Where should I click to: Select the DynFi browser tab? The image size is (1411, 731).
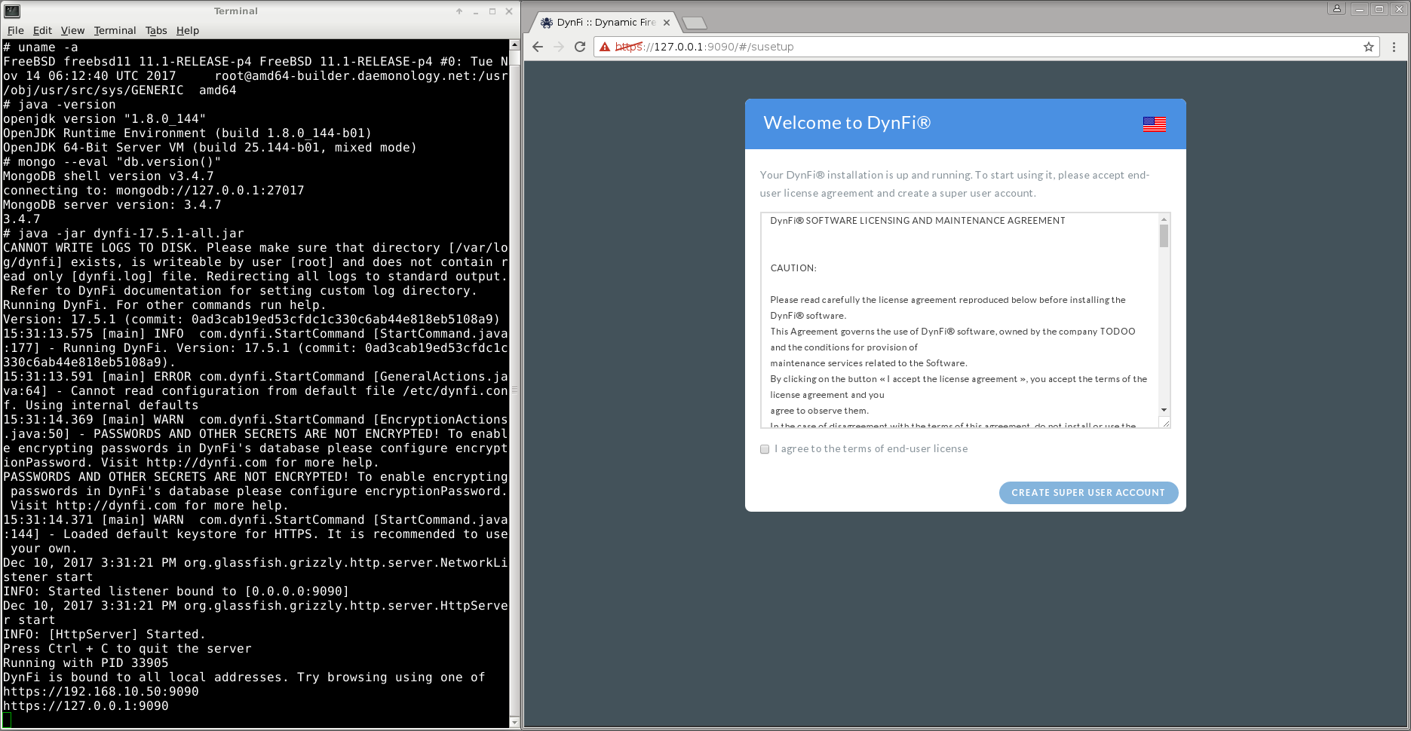click(606, 23)
